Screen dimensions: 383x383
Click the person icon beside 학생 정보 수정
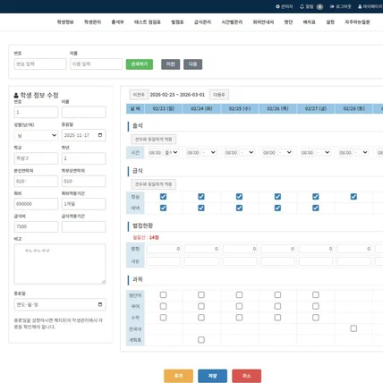pyautogui.click(x=16, y=96)
